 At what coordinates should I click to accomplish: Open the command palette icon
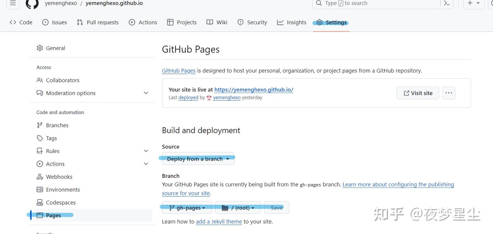pos(446,3)
